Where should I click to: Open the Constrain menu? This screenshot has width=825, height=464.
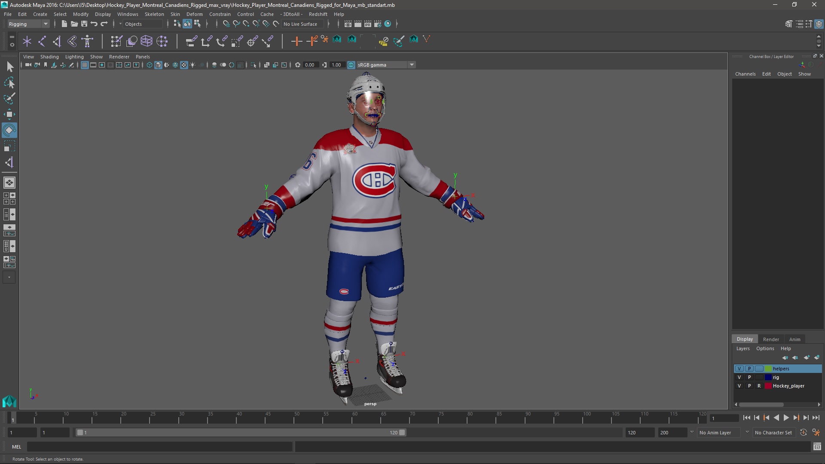220,14
